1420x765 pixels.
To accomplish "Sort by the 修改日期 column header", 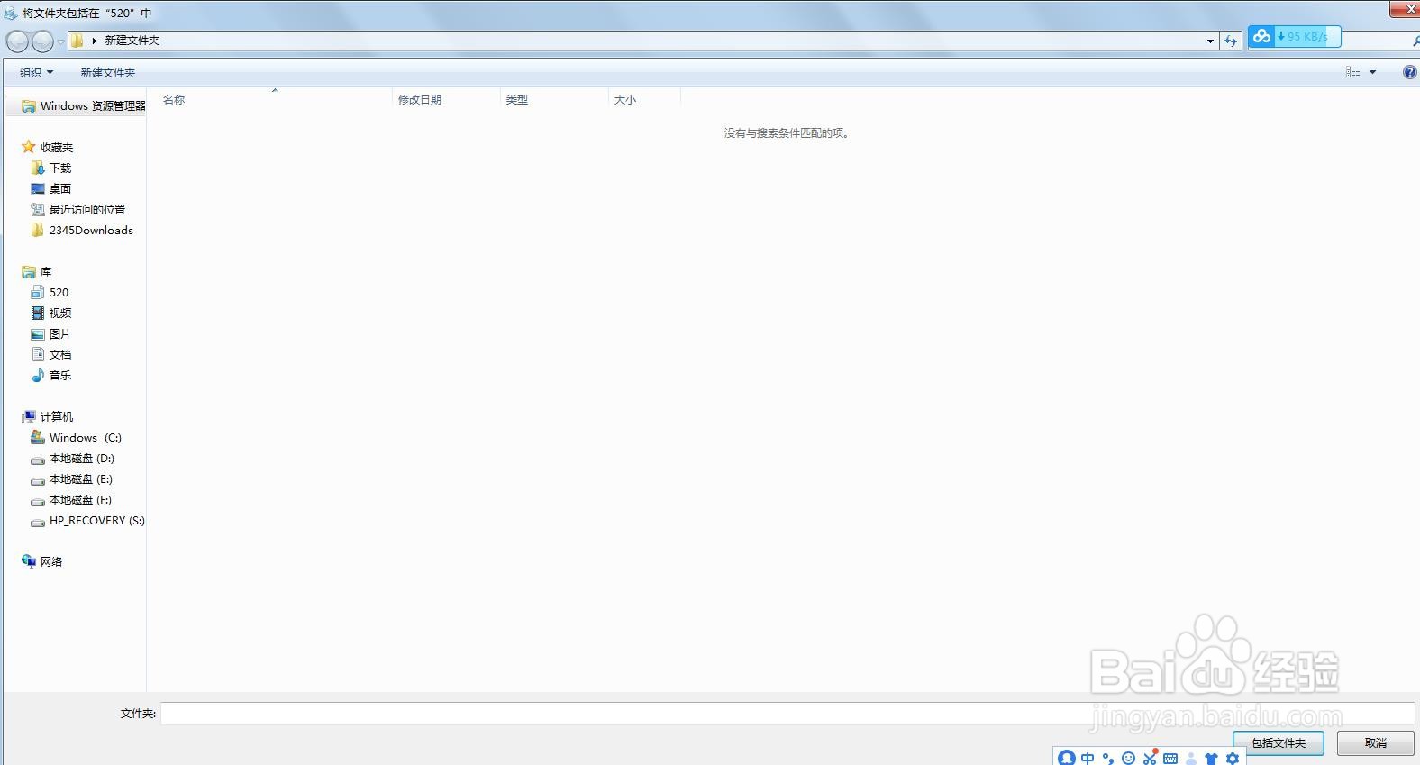I will [x=420, y=99].
